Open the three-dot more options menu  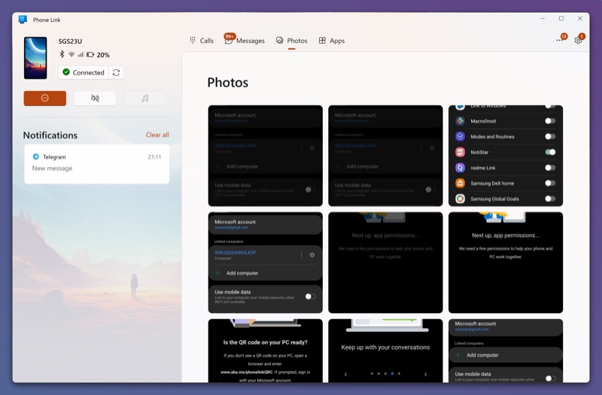[x=560, y=40]
